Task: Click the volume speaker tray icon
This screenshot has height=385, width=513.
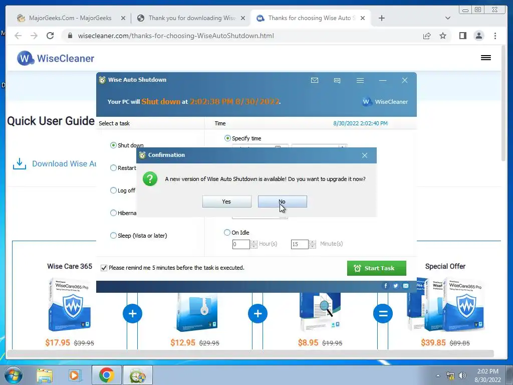Action: (x=462, y=375)
